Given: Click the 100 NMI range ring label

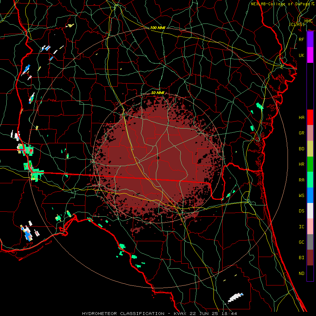Looking at the screenshot, I should [158, 28].
